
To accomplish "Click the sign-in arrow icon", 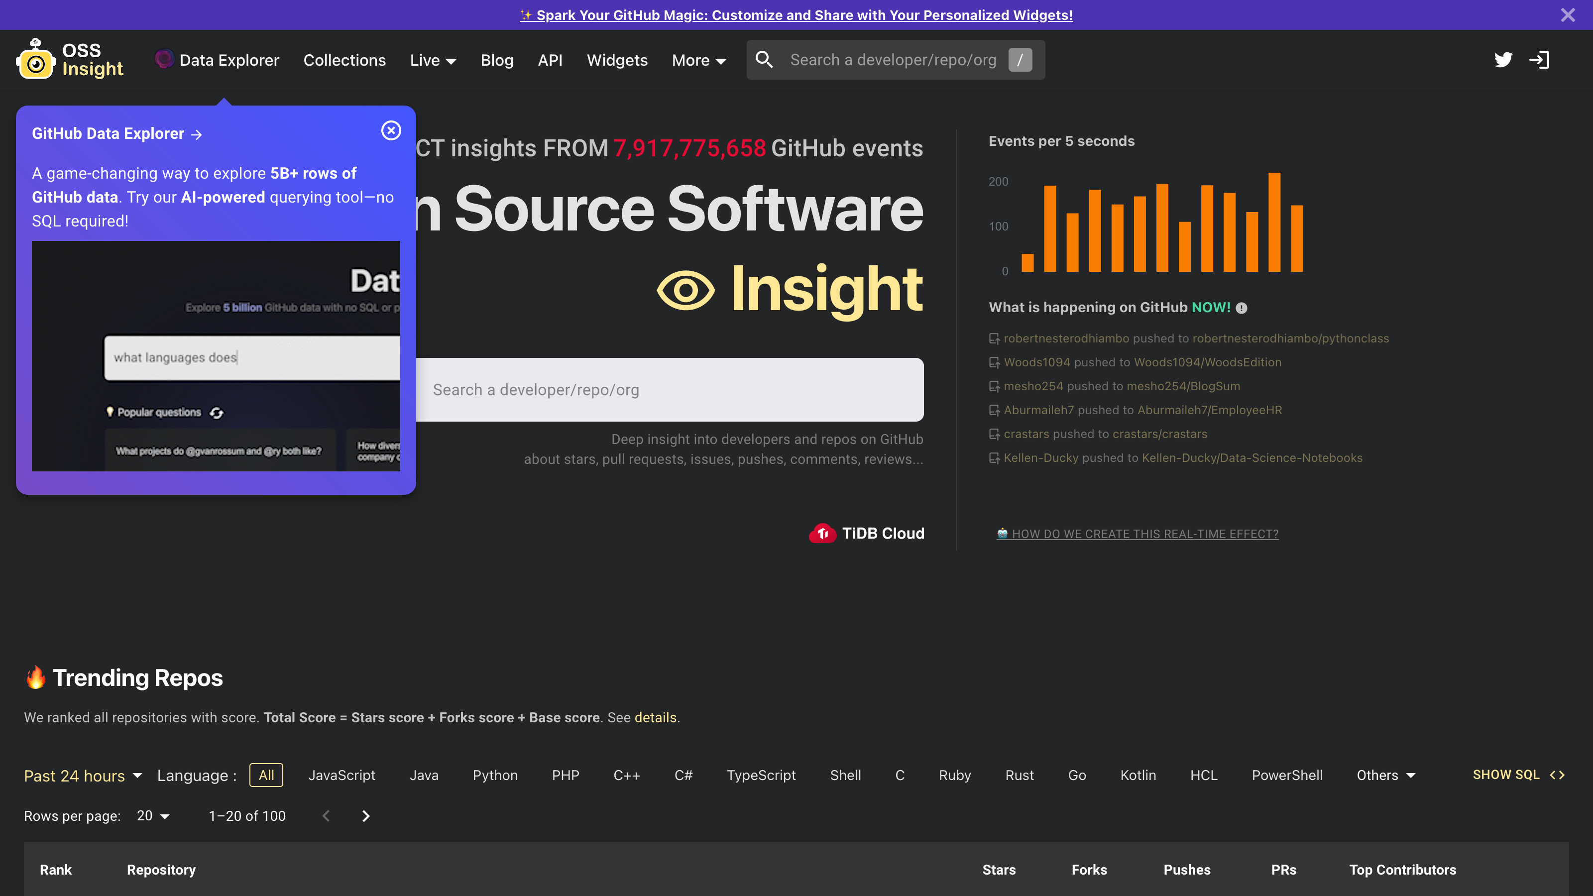I will coord(1539,60).
